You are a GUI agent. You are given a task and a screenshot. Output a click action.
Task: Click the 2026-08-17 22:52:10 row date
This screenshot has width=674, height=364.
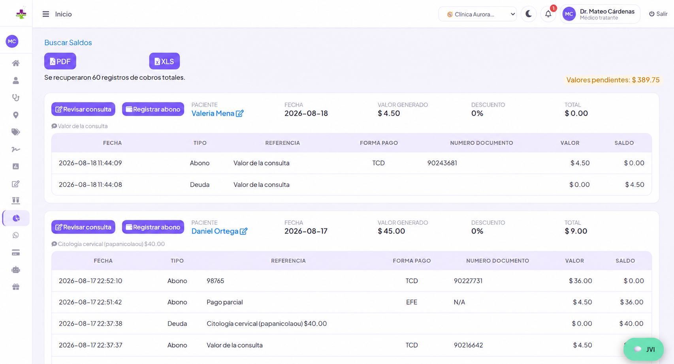90,281
